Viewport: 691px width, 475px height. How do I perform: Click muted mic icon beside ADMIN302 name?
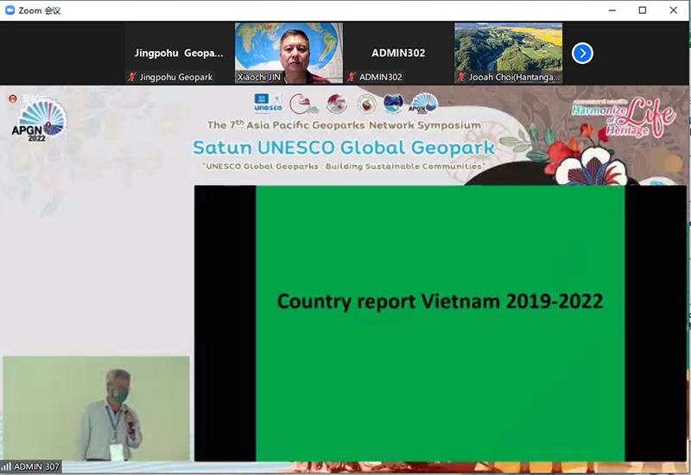(x=352, y=77)
